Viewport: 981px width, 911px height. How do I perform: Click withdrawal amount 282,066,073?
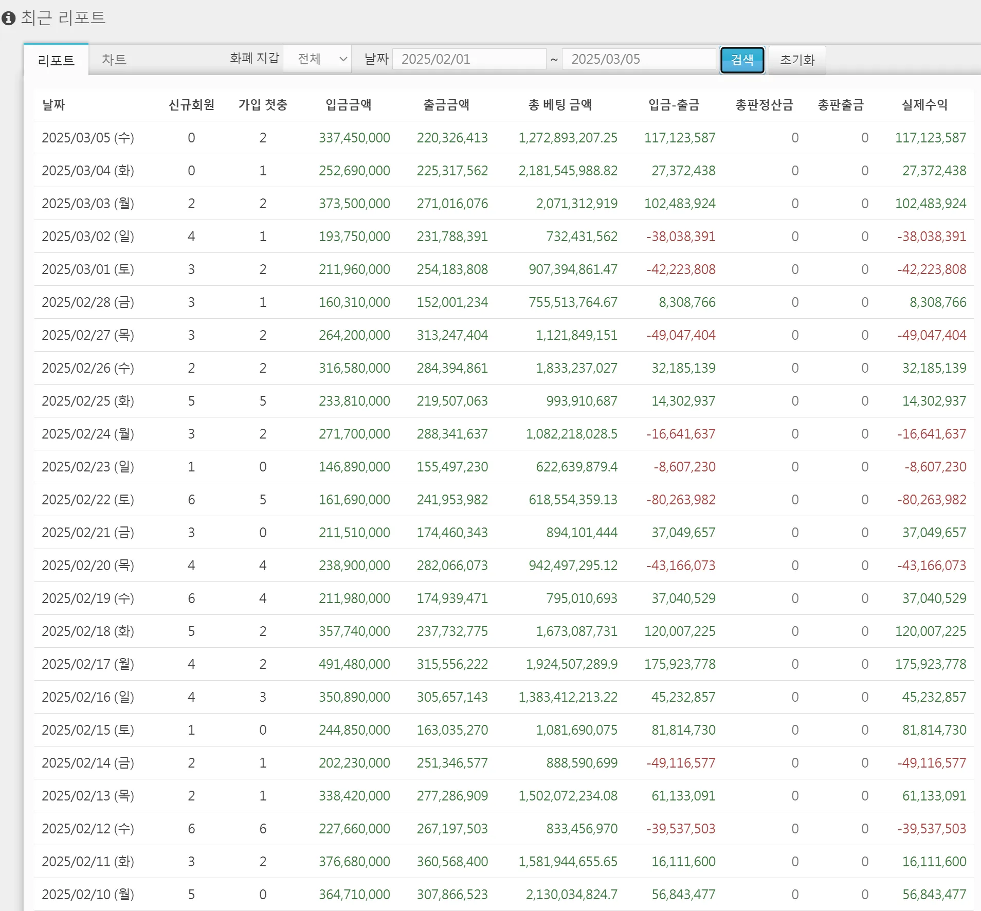[x=452, y=566]
